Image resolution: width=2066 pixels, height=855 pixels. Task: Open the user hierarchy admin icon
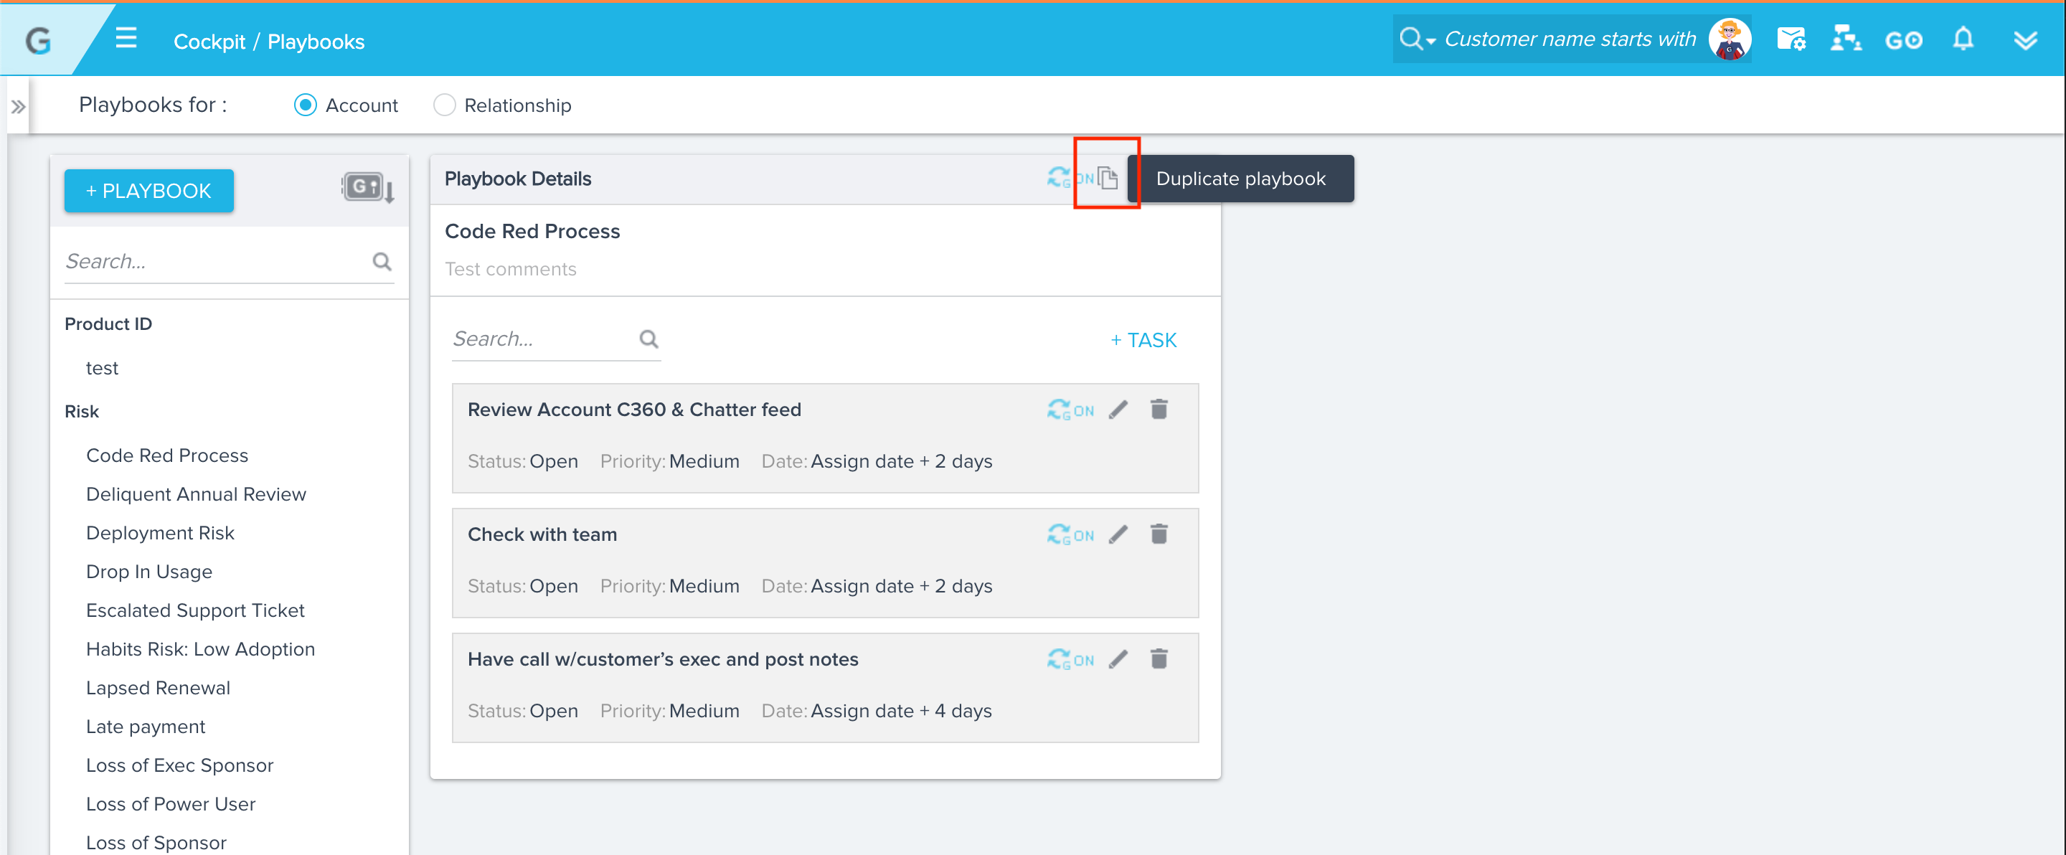tap(1846, 39)
